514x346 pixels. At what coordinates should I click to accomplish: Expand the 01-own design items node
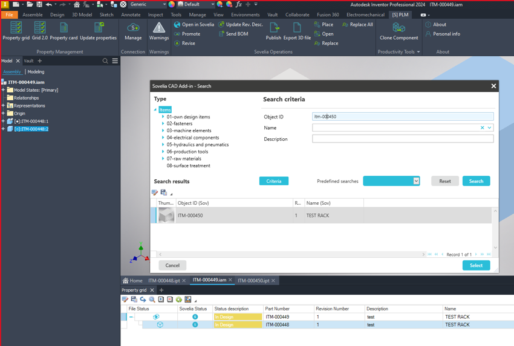coord(163,117)
